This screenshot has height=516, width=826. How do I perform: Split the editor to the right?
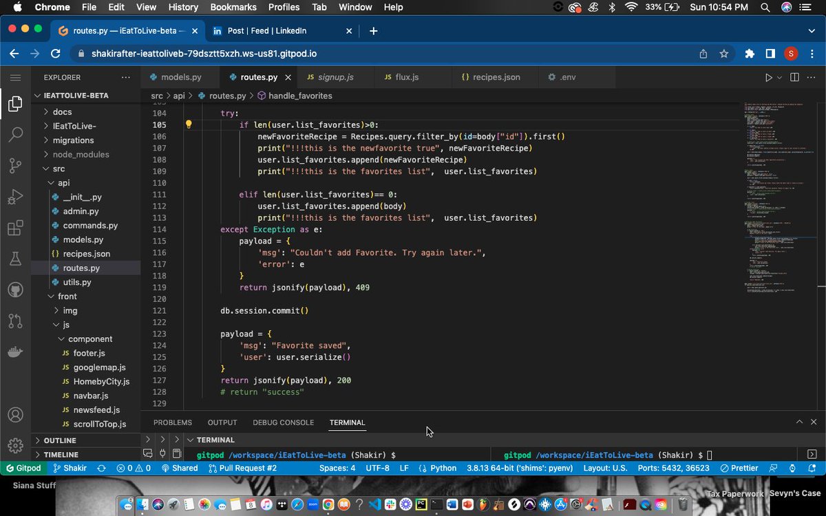click(x=794, y=78)
